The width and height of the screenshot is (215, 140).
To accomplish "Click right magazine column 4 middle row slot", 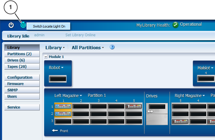I will [198, 114].
